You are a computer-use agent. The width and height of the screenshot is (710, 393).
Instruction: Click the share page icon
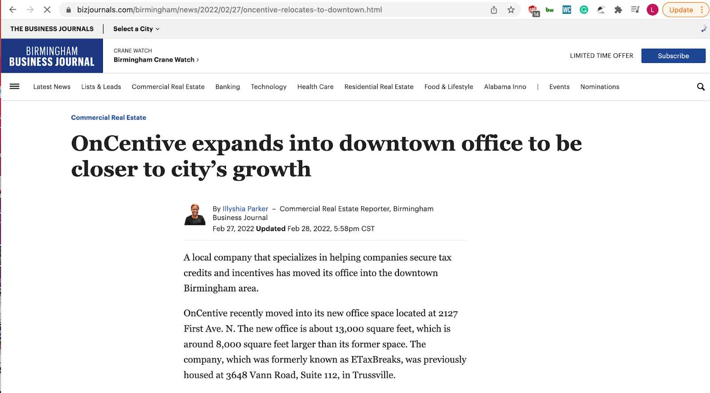coord(494,10)
